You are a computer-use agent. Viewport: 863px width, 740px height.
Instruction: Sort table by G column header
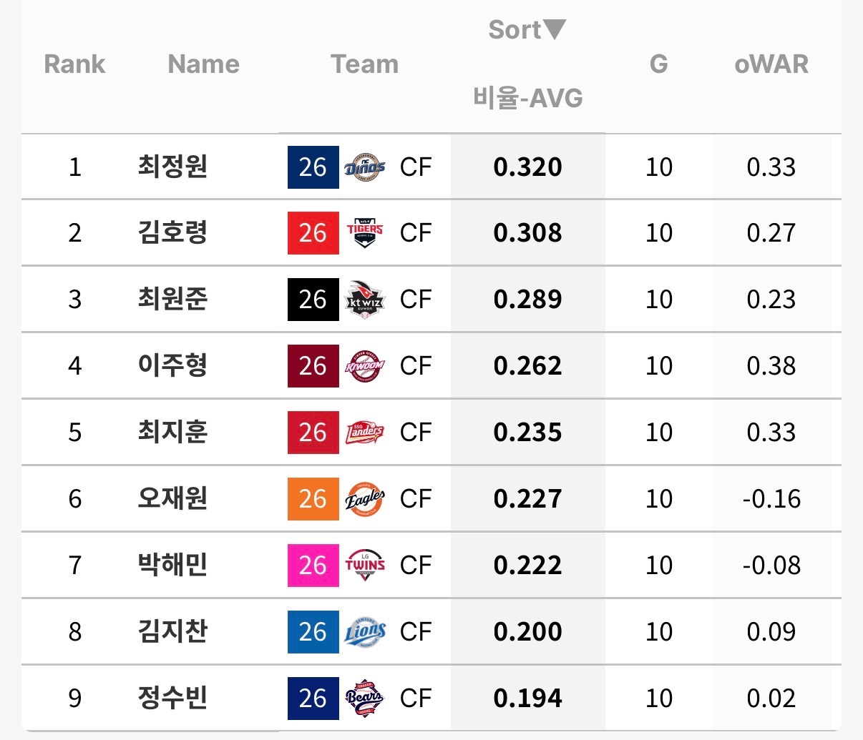(658, 64)
